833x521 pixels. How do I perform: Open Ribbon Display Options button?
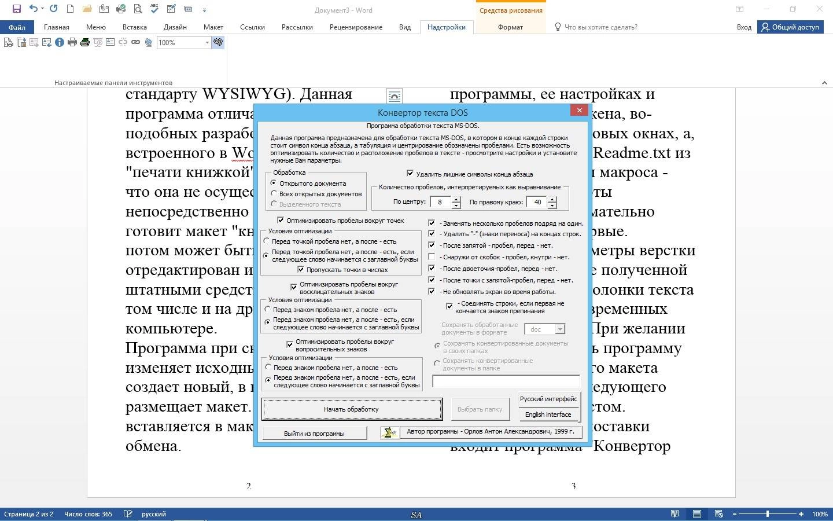tap(739, 9)
